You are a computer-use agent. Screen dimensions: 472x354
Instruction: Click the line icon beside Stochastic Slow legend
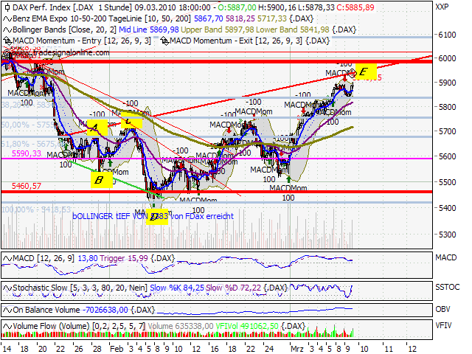point(7,288)
